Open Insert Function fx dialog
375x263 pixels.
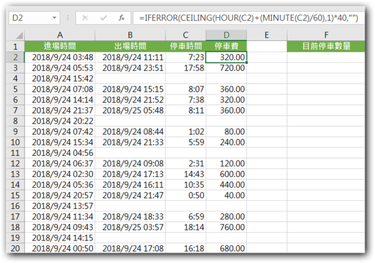122,18
